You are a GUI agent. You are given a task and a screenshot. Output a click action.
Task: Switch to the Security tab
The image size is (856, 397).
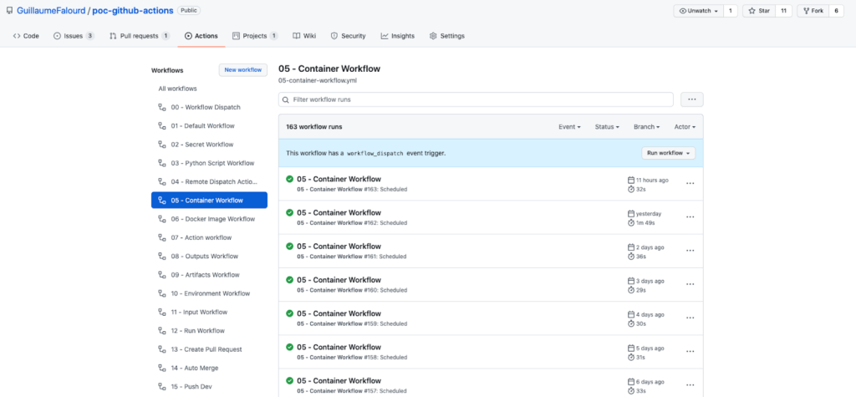point(348,36)
